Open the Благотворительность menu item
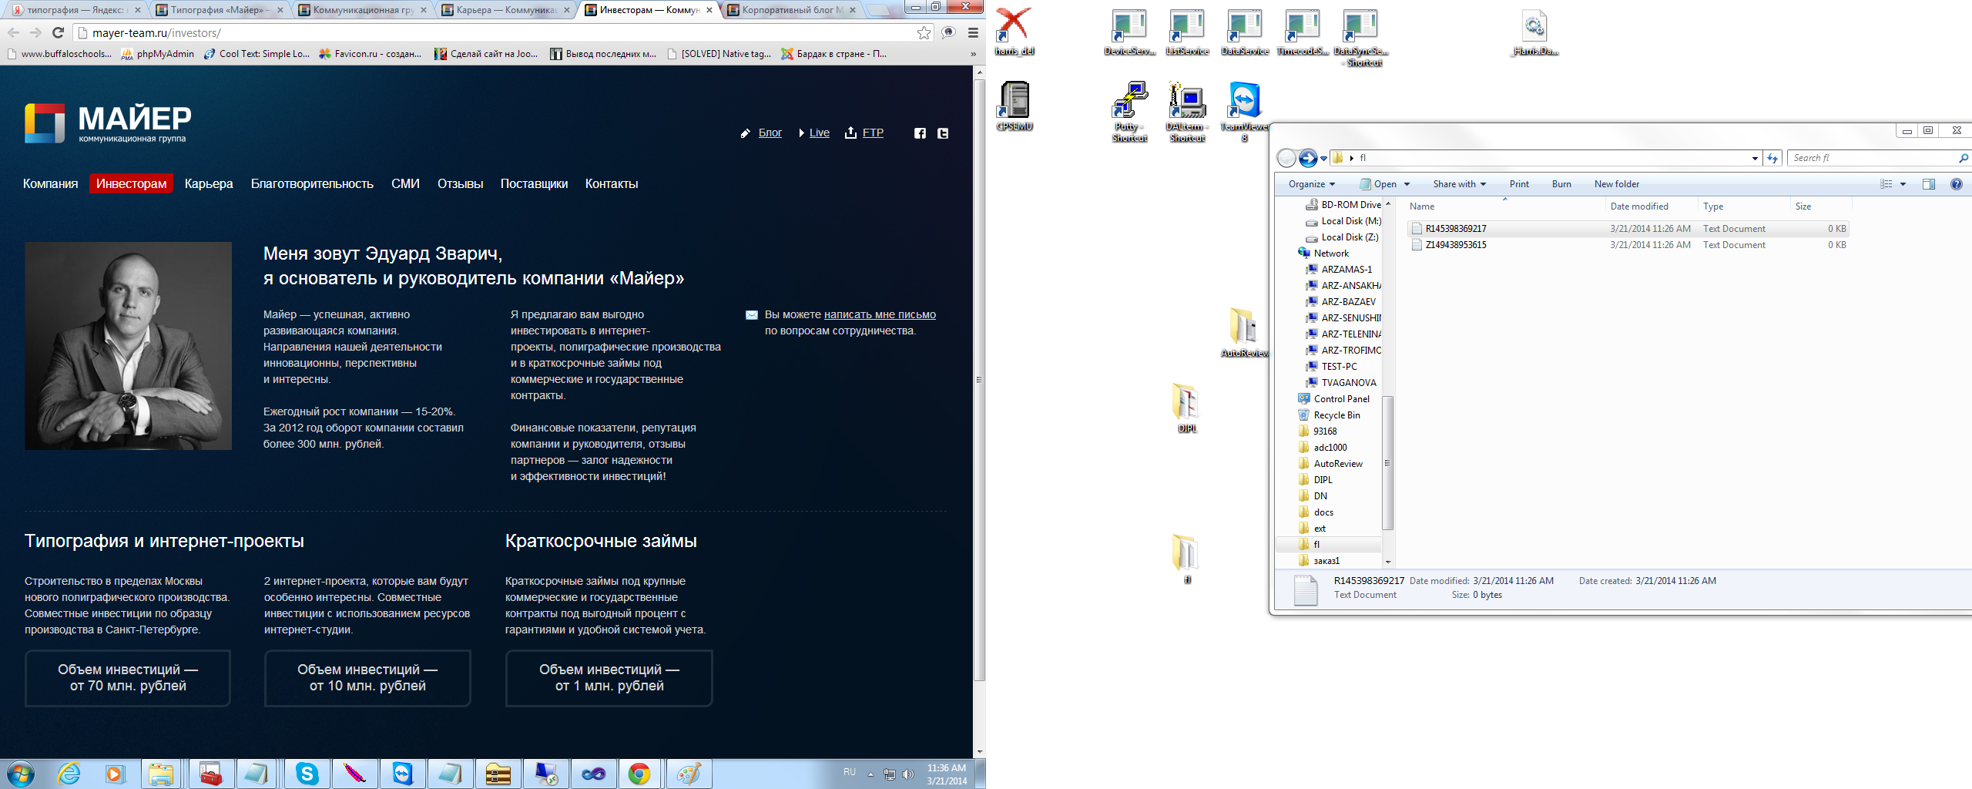Image resolution: width=1972 pixels, height=789 pixels. [312, 183]
